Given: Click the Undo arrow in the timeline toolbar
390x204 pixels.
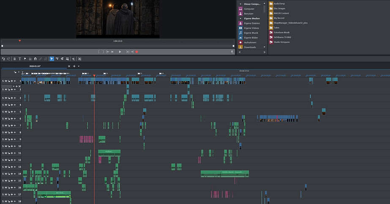Looking at the screenshot, I should (x=3, y=59).
